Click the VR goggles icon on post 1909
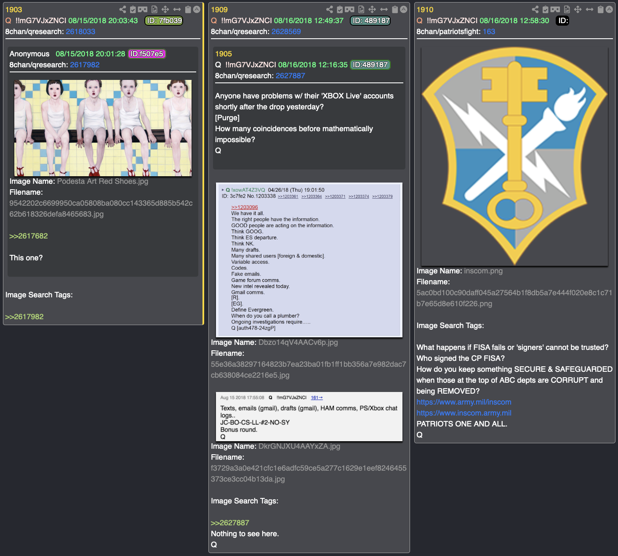618x556 pixels. pos(350,9)
